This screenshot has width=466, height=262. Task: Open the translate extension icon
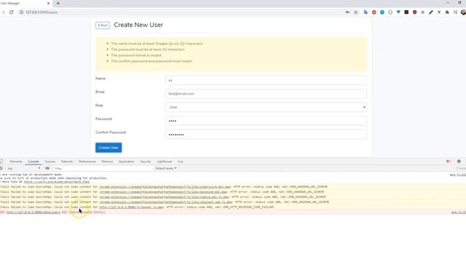(366, 12)
